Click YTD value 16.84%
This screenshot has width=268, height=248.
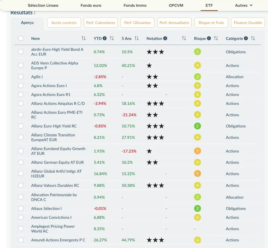[x=100, y=173]
